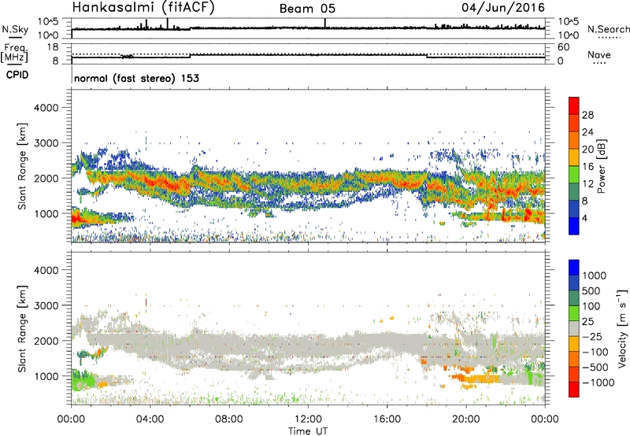The width and height of the screenshot is (630, 436).
Task: Click the 2000 tick in velocity panel
Action: [x=46, y=341]
